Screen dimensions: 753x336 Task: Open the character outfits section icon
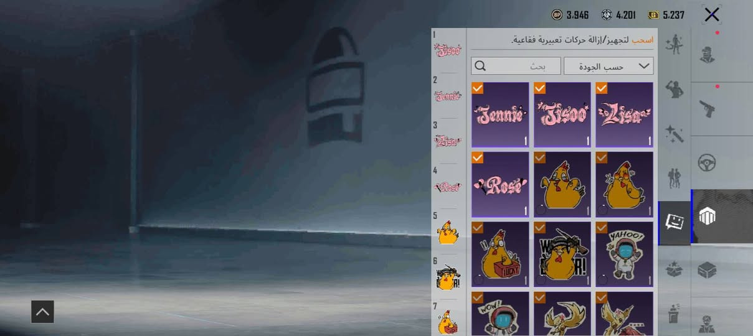click(x=707, y=54)
